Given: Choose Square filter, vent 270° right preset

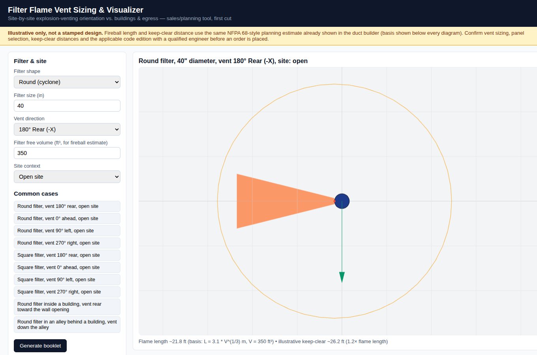Looking at the screenshot, I should [67, 292].
